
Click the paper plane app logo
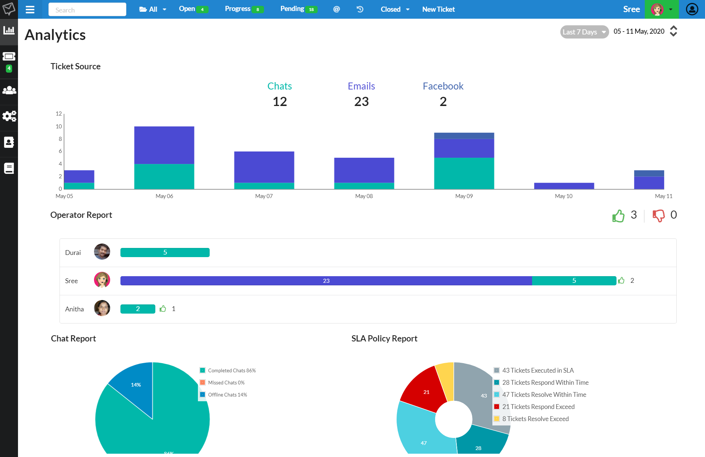[x=9, y=9]
